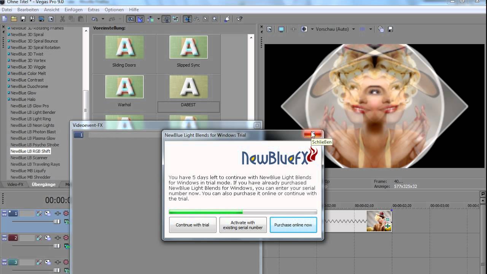Open the preview overlays grid dropdown arrow

tap(371, 29)
